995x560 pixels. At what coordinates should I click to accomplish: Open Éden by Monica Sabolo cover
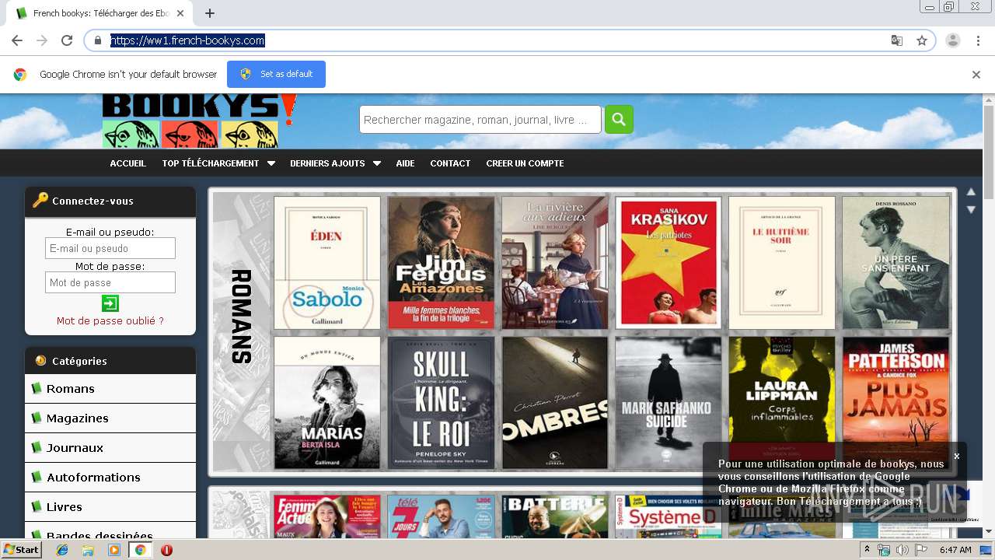point(327,263)
